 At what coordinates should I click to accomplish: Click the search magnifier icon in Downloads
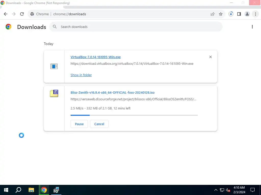pyautogui.click(x=55, y=27)
